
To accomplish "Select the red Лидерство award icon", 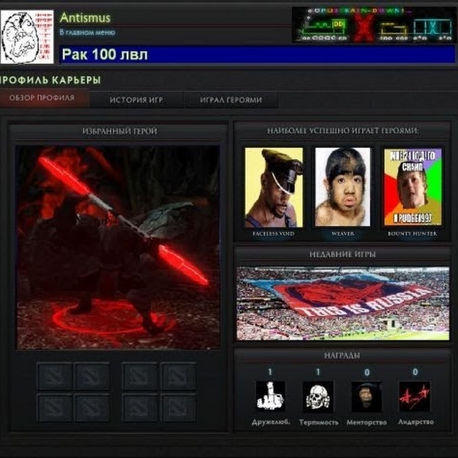I will click(x=414, y=396).
